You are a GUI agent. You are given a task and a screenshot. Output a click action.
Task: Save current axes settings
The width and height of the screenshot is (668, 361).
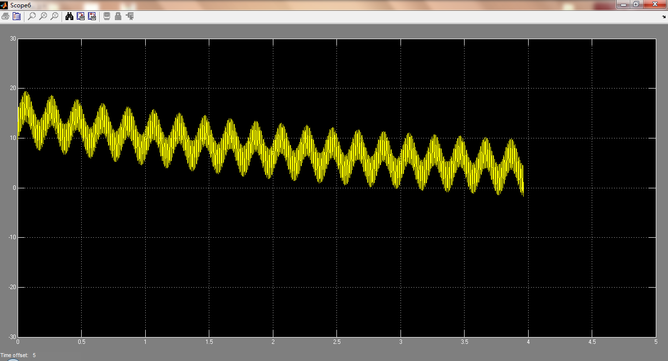point(81,16)
